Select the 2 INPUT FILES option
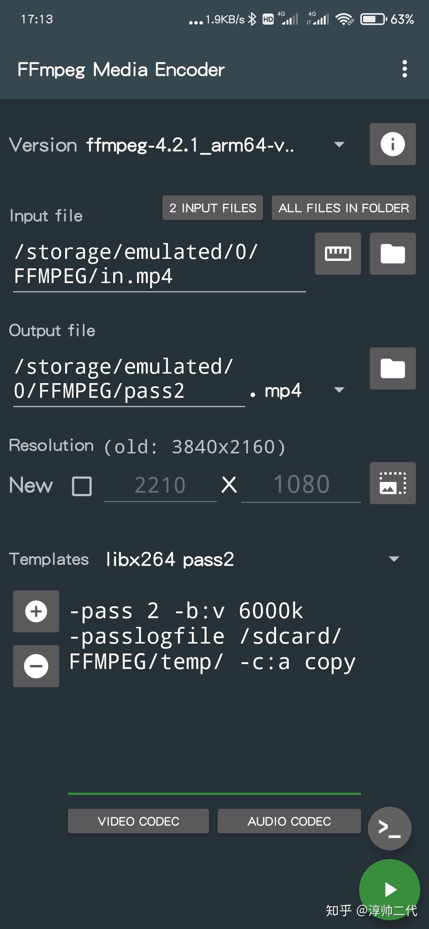Viewport: 429px width, 929px height. pos(213,208)
